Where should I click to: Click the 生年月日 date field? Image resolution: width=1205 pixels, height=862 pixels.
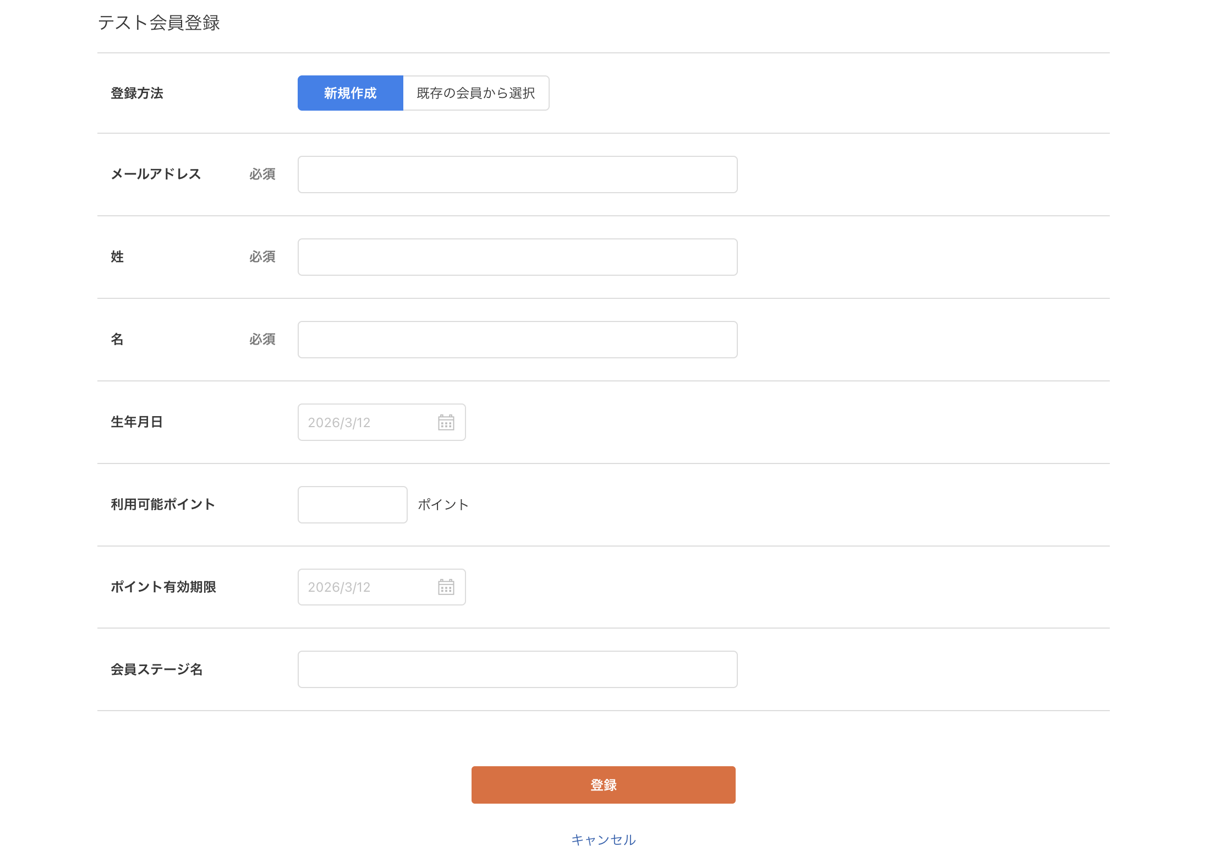[366, 422]
